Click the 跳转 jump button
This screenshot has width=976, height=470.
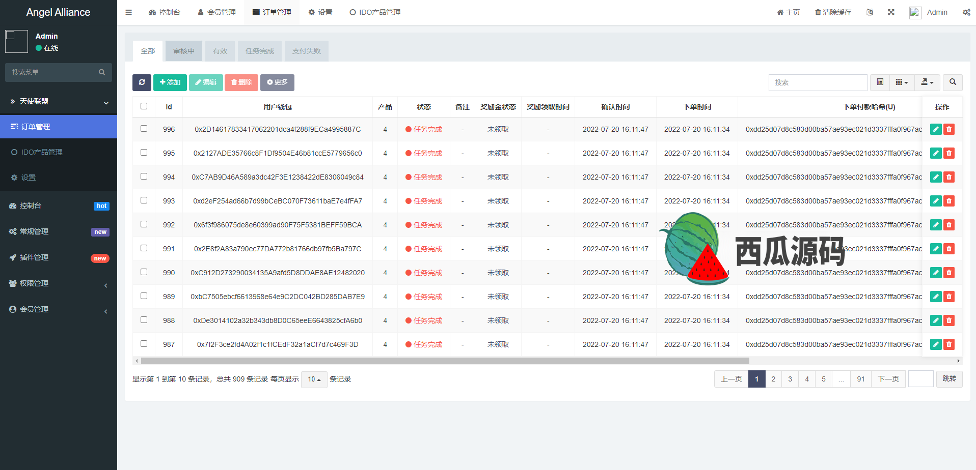coord(950,379)
